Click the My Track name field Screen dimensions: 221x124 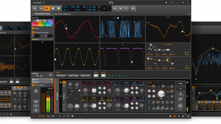[x=42, y=18]
